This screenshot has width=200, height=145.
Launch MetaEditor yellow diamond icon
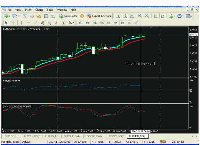pyautogui.click(x=82, y=16)
